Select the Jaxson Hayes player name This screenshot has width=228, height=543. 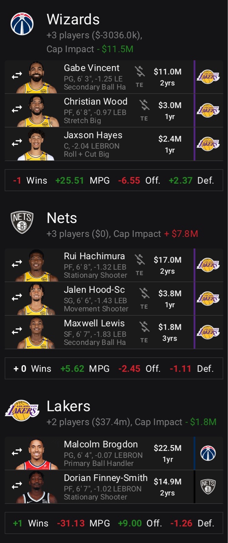coord(93,135)
